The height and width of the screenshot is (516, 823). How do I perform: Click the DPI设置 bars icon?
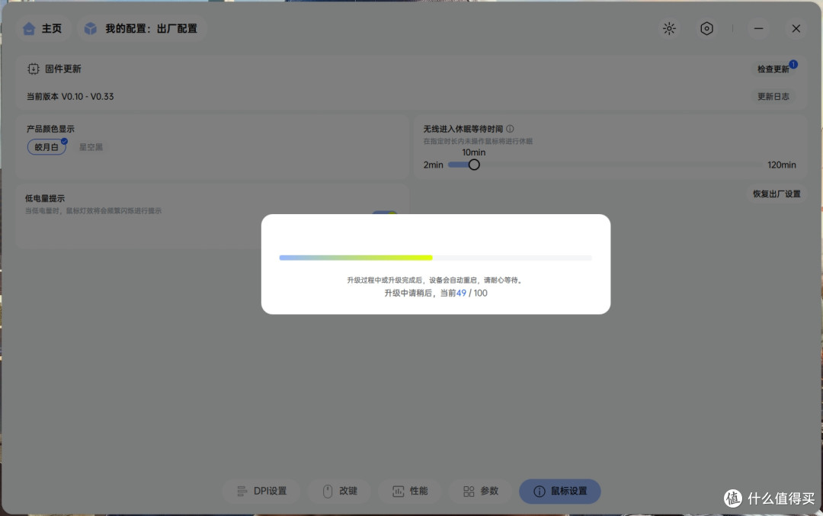242,491
